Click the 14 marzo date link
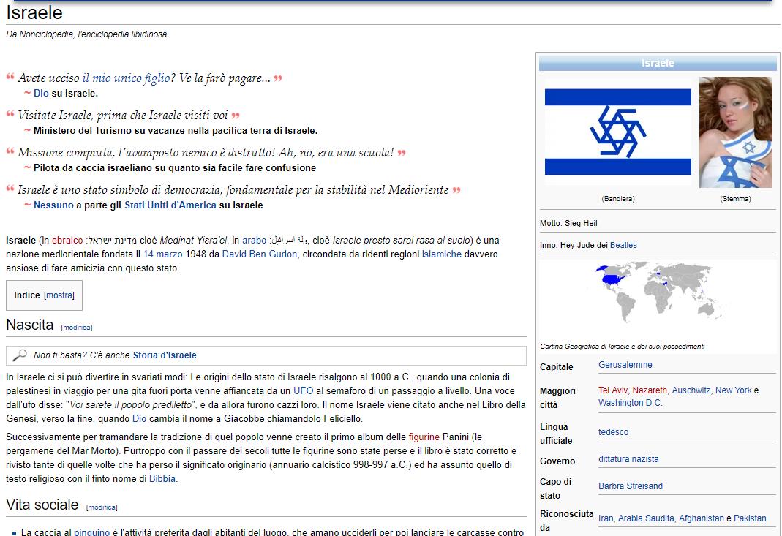782x536 pixels. tap(164, 254)
